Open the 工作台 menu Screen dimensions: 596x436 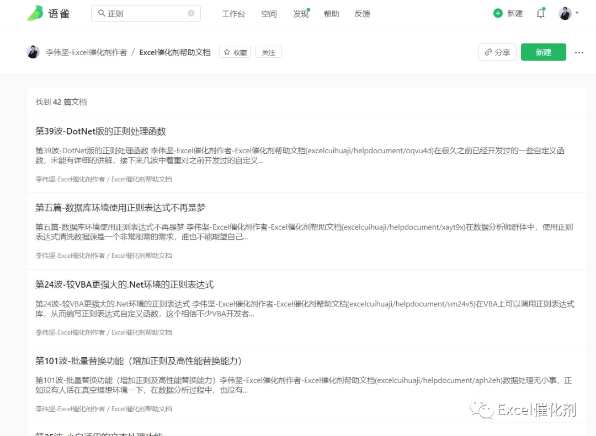[233, 14]
